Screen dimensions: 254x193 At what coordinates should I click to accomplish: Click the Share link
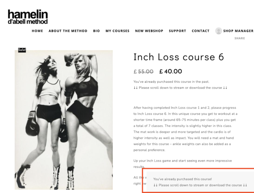pos(240,38)
